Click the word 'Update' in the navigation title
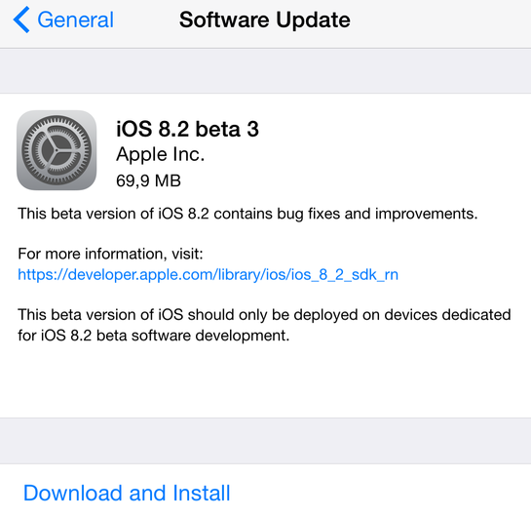The height and width of the screenshot is (518, 531). 313,20
